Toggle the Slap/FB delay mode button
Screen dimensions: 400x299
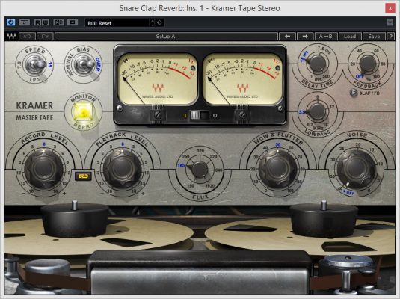pyautogui.click(x=354, y=93)
